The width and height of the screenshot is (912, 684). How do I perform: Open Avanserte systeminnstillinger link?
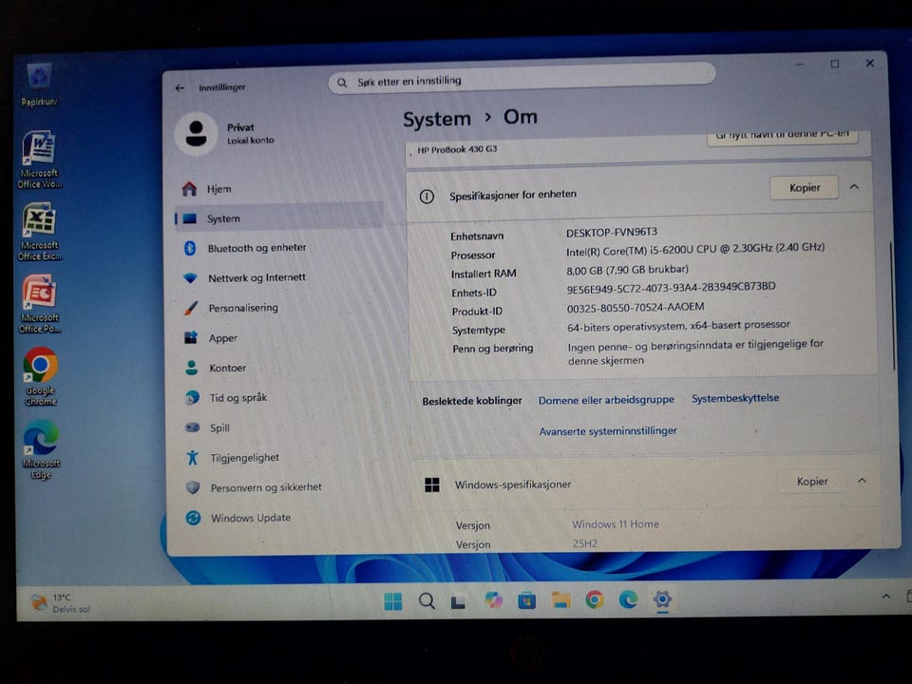tap(608, 431)
